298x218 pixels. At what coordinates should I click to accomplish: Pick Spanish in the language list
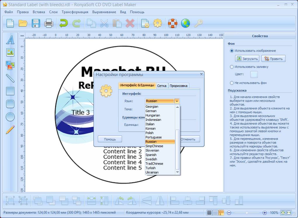[x=160, y=155]
